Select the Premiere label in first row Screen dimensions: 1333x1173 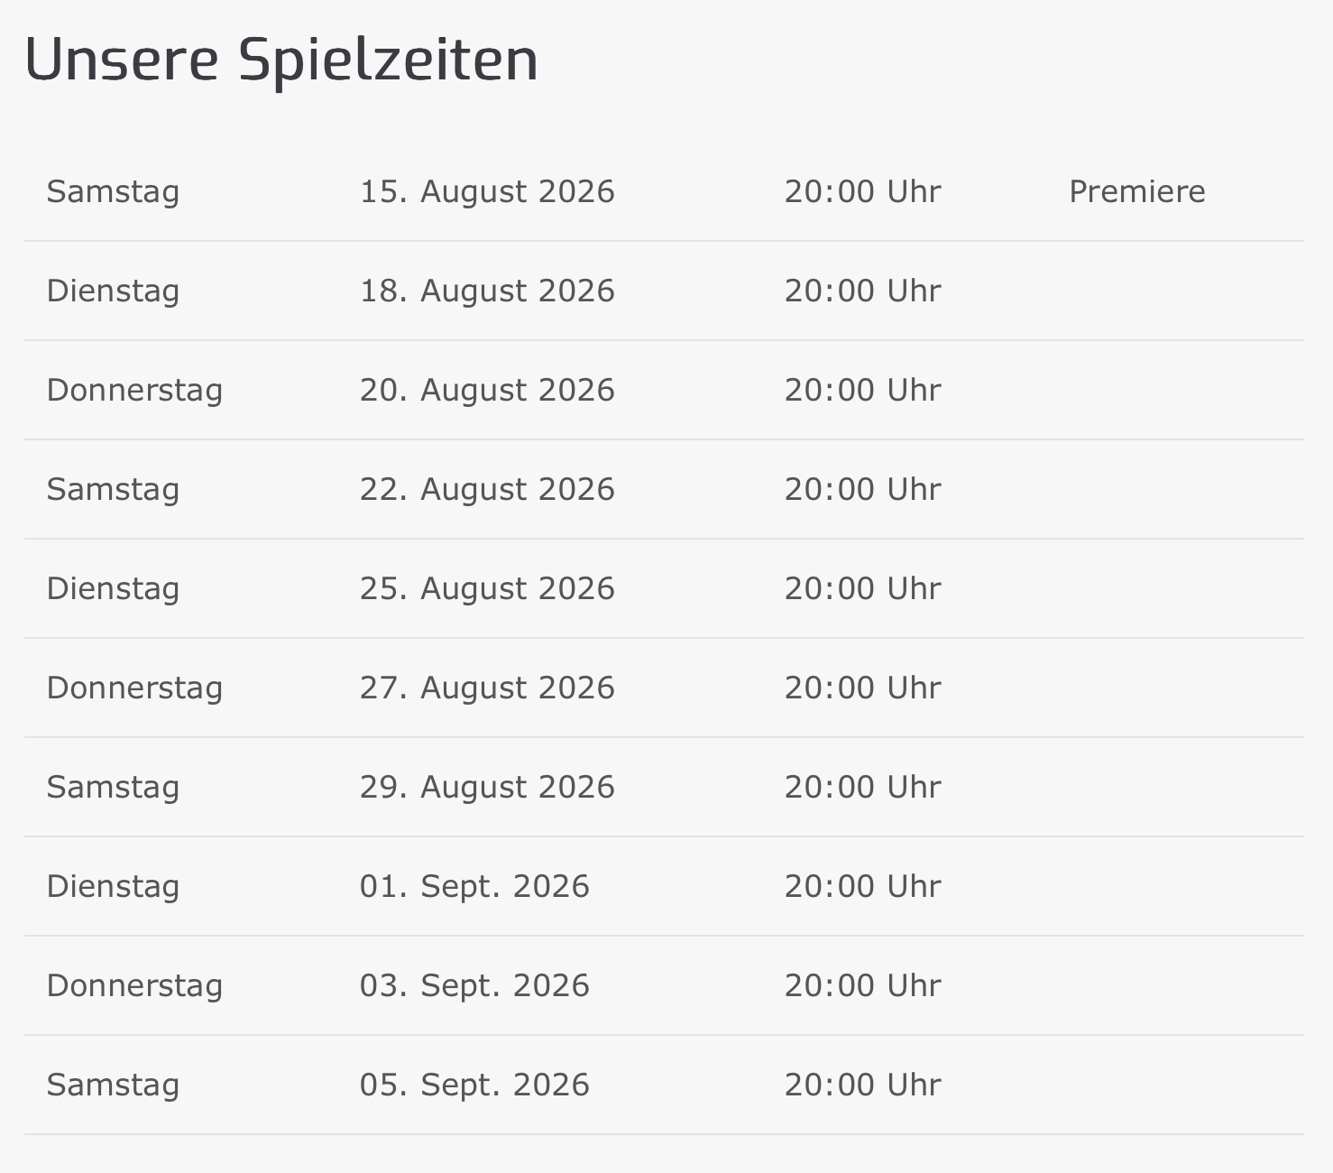pos(1137,191)
